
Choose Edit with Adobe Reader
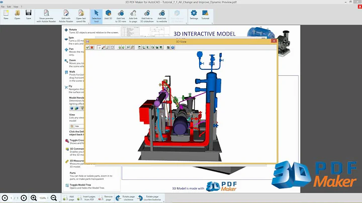click(66, 16)
